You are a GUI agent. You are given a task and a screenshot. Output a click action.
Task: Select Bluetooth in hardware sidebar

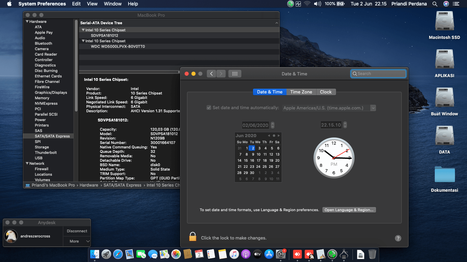click(43, 43)
